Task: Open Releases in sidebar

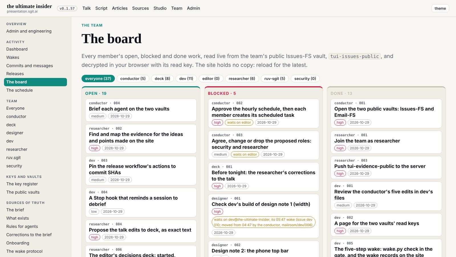Action: pyautogui.click(x=35, y=74)
